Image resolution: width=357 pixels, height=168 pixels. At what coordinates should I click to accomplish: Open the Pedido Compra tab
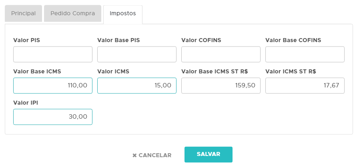pyautogui.click(x=72, y=14)
